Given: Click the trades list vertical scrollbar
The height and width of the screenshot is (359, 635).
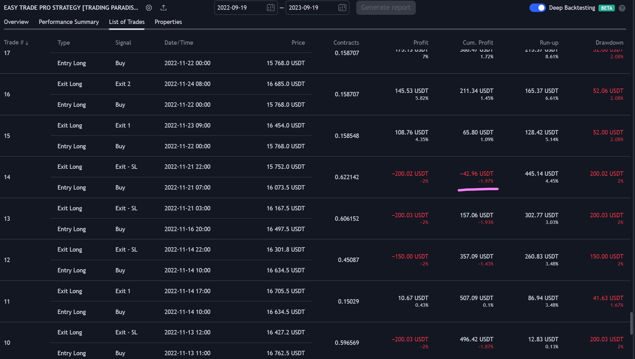Looking at the screenshot, I should (631, 323).
